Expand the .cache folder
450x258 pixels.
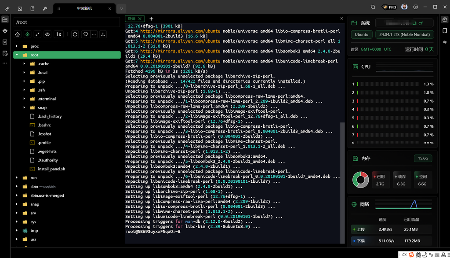click(24, 64)
